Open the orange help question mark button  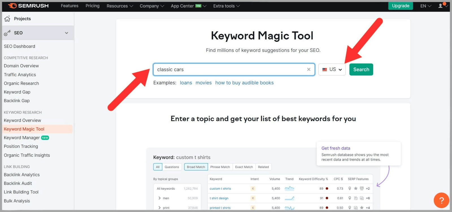pyautogui.click(x=441, y=200)
